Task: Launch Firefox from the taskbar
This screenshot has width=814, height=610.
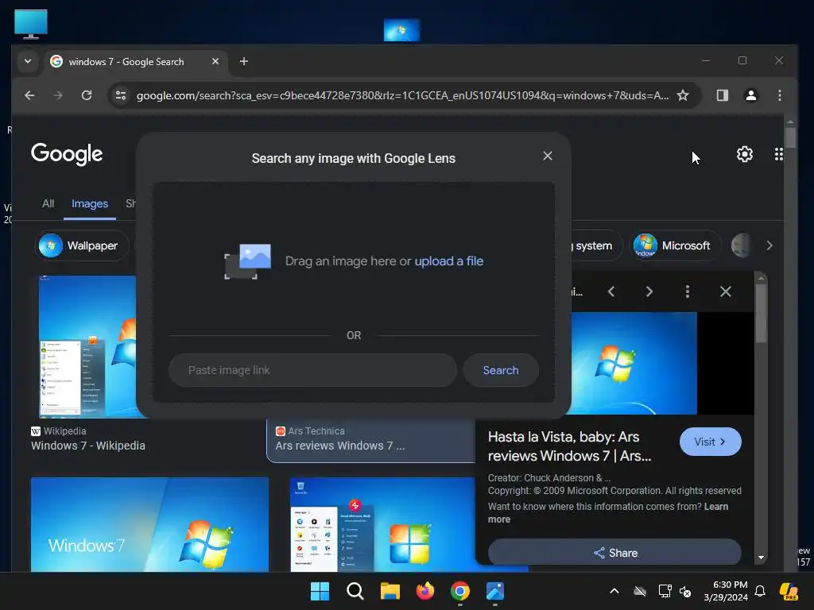Action: pos(425,591)
